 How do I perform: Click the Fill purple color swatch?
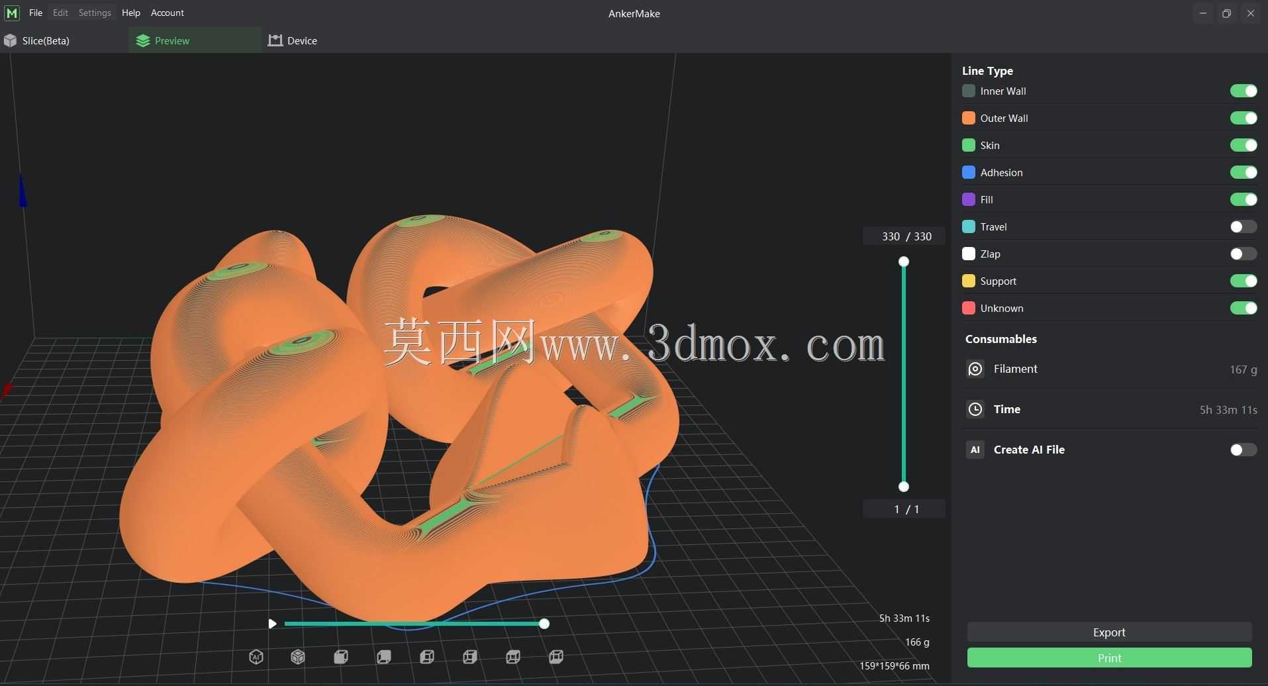[969, 199]
